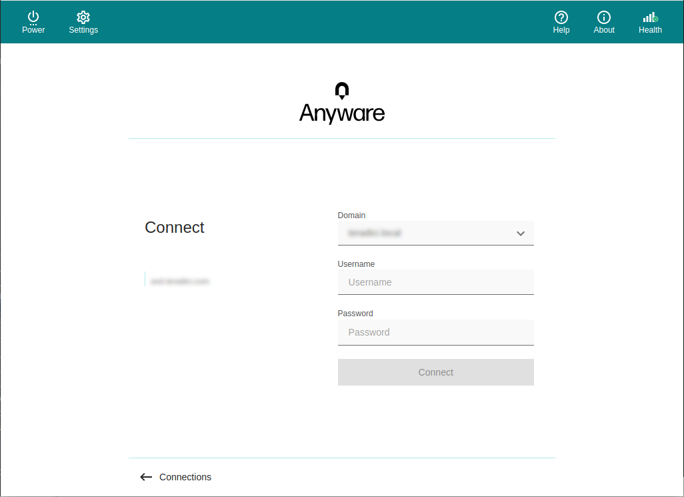This screenshot has height=497, width=684.
Task: Click the Password field label
Action: pyautogui.click(x=355, y=314)
